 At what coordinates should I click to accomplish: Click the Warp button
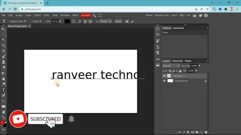coord(118,21)
